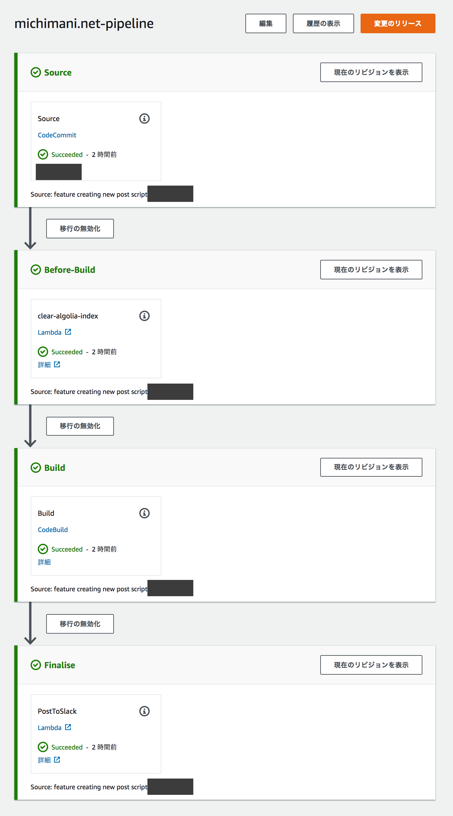The width and height of the screenshot is (453, 816).
Task: Disable transition between Source and Before-Build
Action: 80,229
